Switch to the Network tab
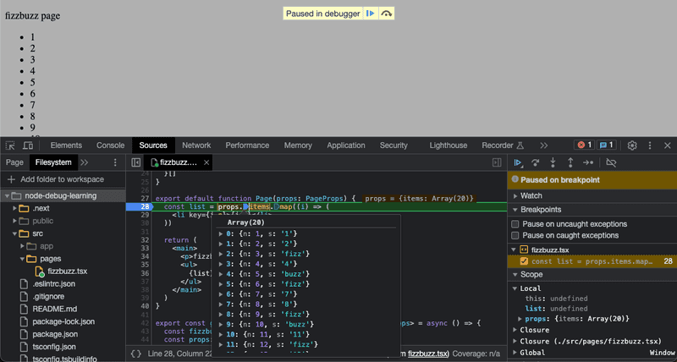 click(x=196, y=145)
